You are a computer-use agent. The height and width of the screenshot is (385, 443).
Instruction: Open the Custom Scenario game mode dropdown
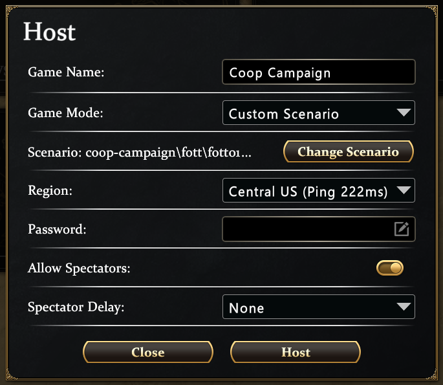pyautogui.click(x=310, y=113)
